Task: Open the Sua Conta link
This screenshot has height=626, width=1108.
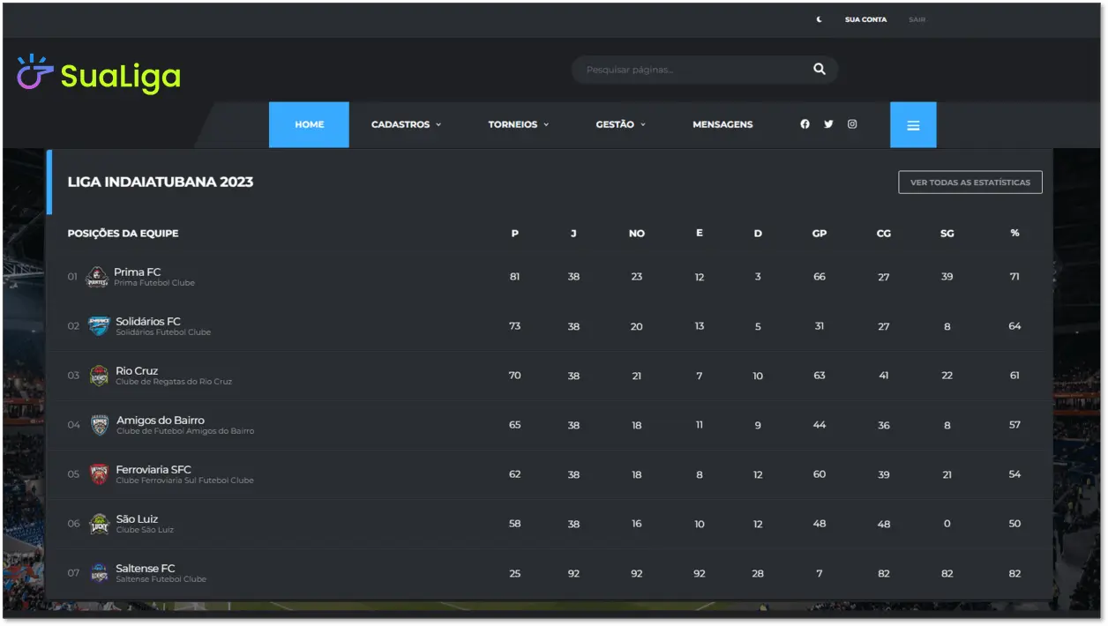Action: (865, 19)
